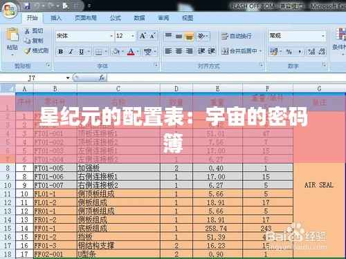
Task: Click the fill color paint bucket
Action: click(x=116, y=52)
